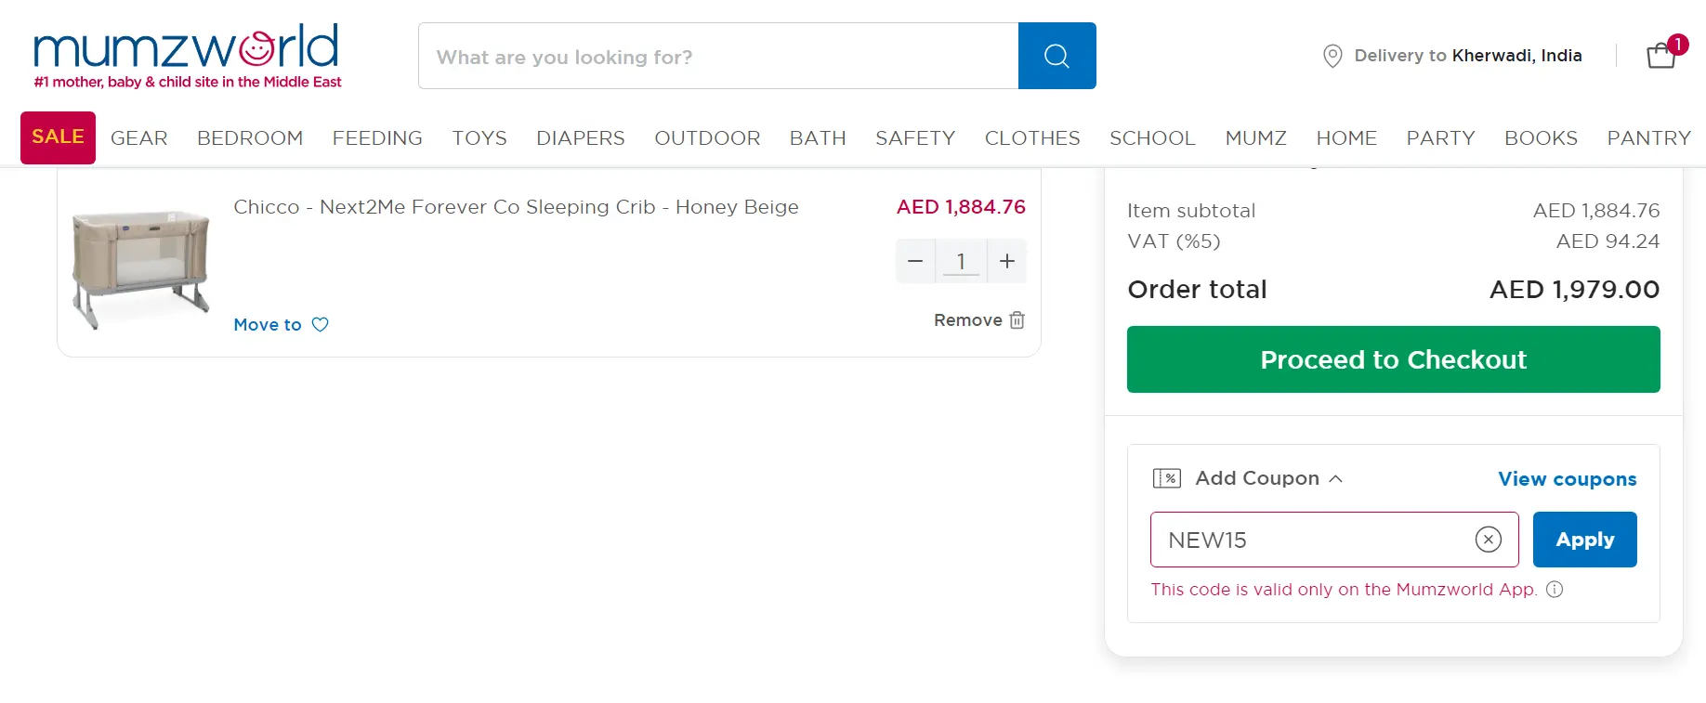Open the shopping bag cart icon

(1660, 56)
